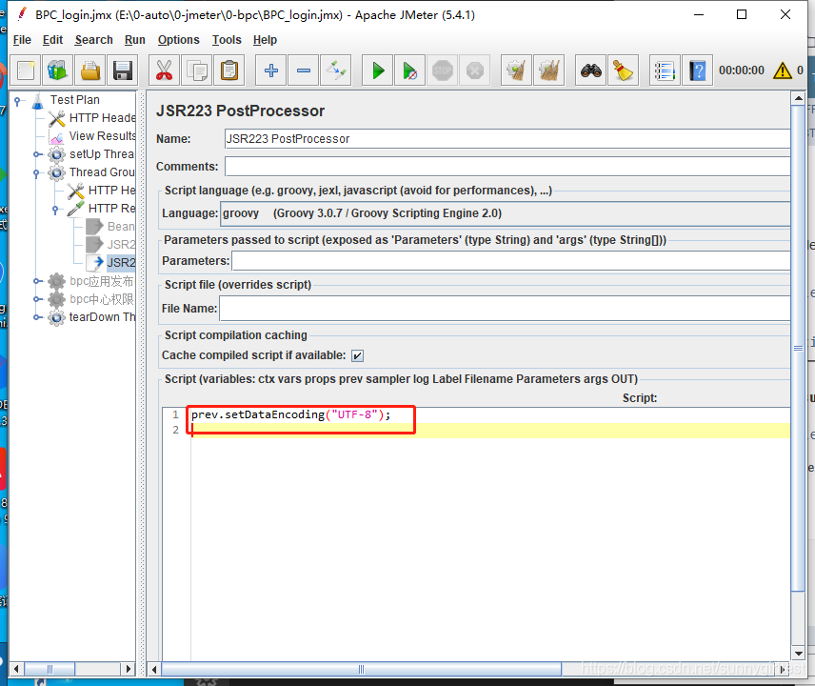Screen dimensions: 815x686
Task: Click the Clear All results icon
Action: [x=548, y=71]
